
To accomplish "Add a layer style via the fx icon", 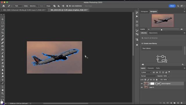I will tap(164, 103).
